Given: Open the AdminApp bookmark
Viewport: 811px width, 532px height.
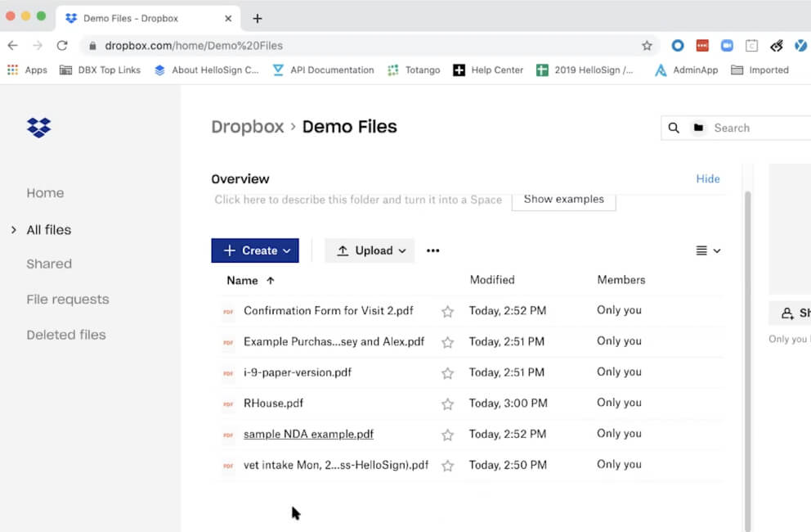Looking at the screenshot, I should (x=687, y=70).
